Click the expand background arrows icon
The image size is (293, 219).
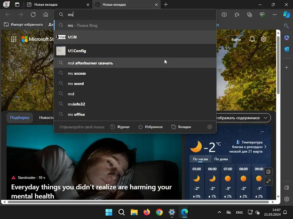(268, 181)
